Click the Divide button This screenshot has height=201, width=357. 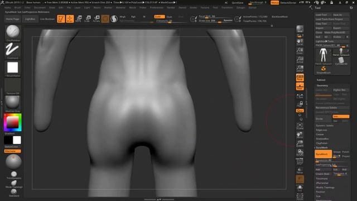pos(324,119)
